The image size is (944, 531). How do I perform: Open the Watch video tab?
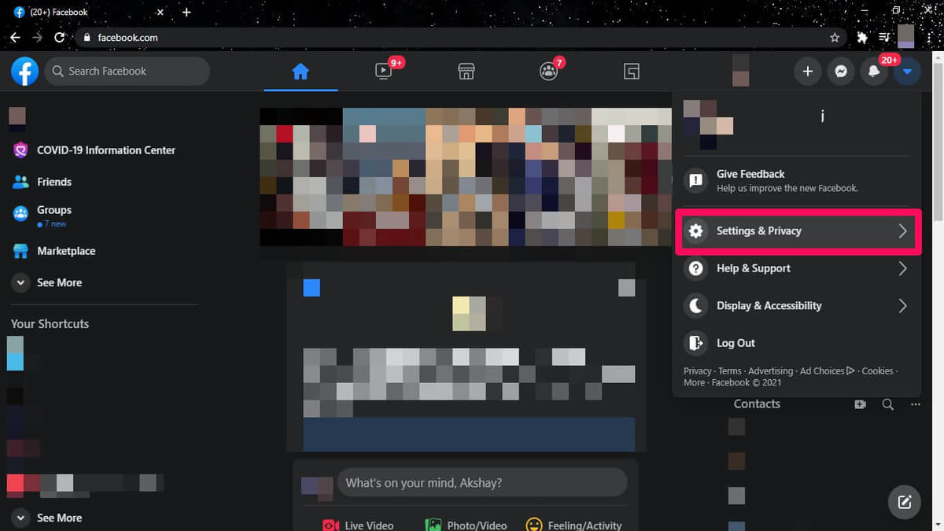(x=384, y=72)
